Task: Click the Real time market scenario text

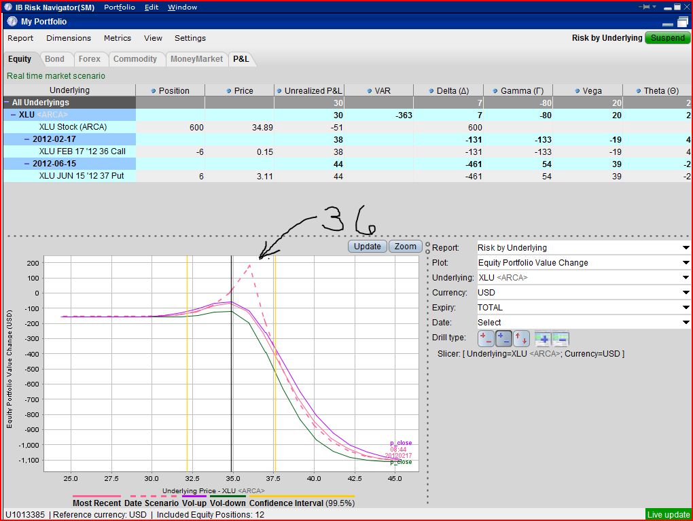Action: (56, 76)
